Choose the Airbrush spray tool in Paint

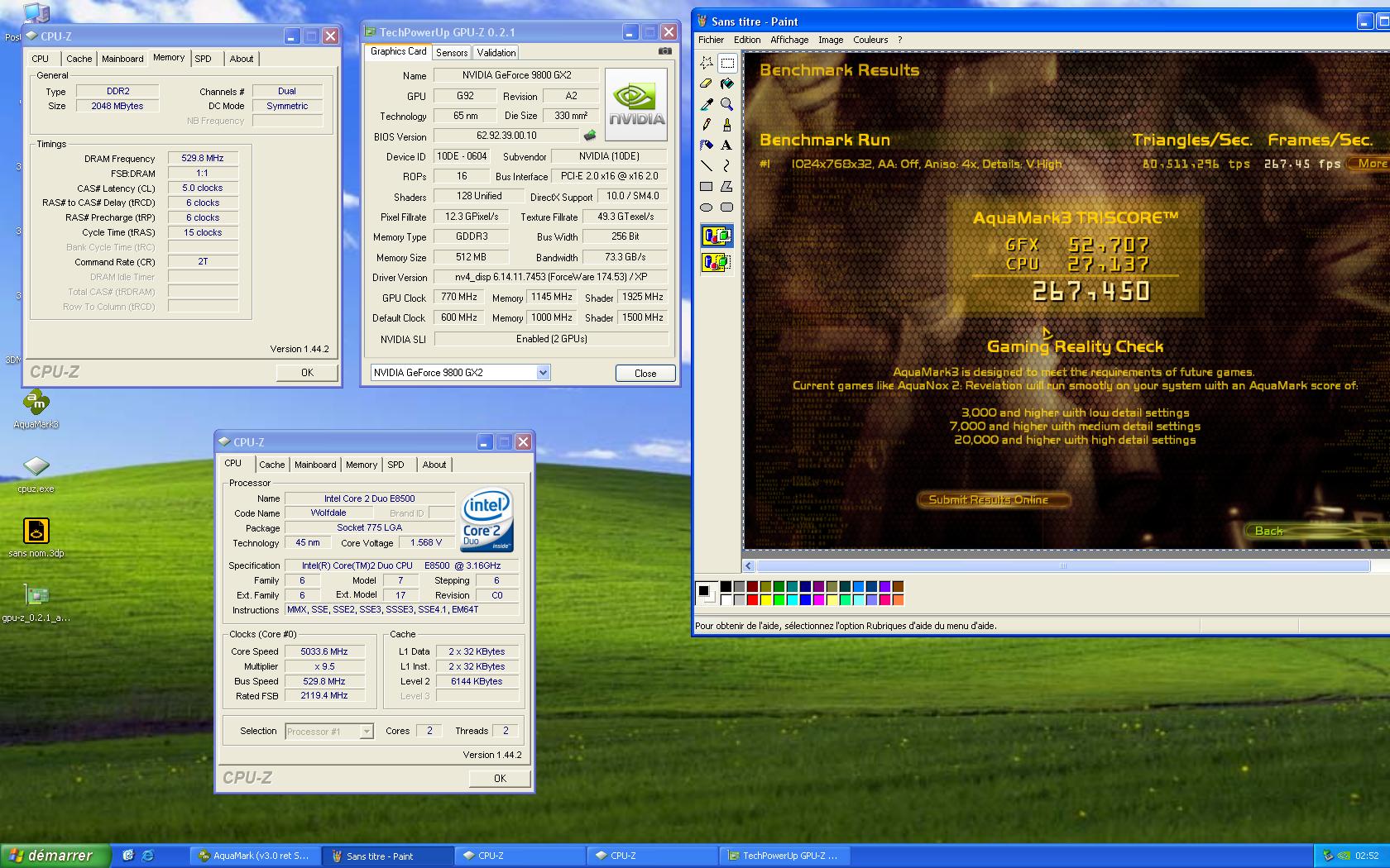tap(707, 145)
